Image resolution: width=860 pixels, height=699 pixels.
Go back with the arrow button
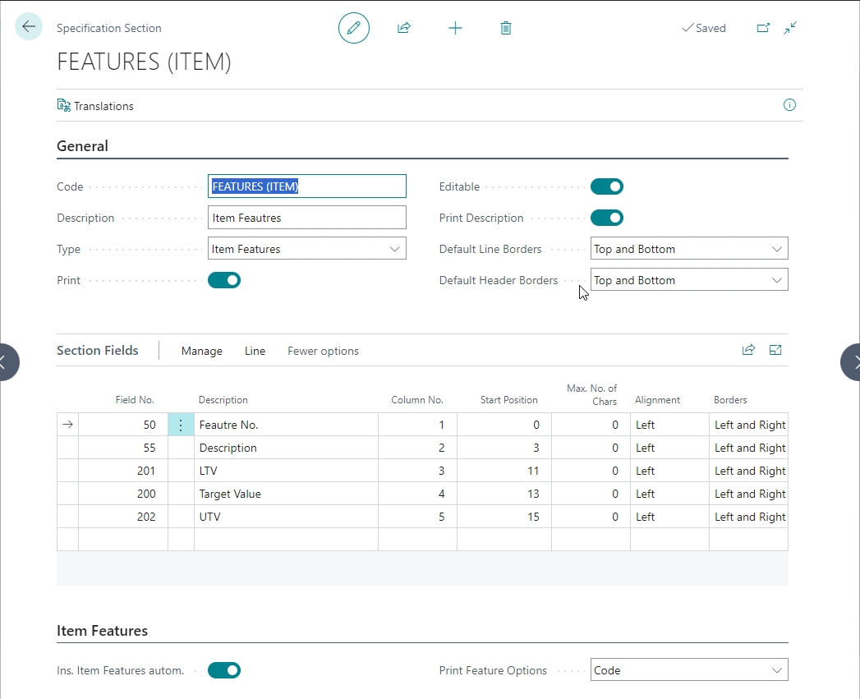pos(29,26)
